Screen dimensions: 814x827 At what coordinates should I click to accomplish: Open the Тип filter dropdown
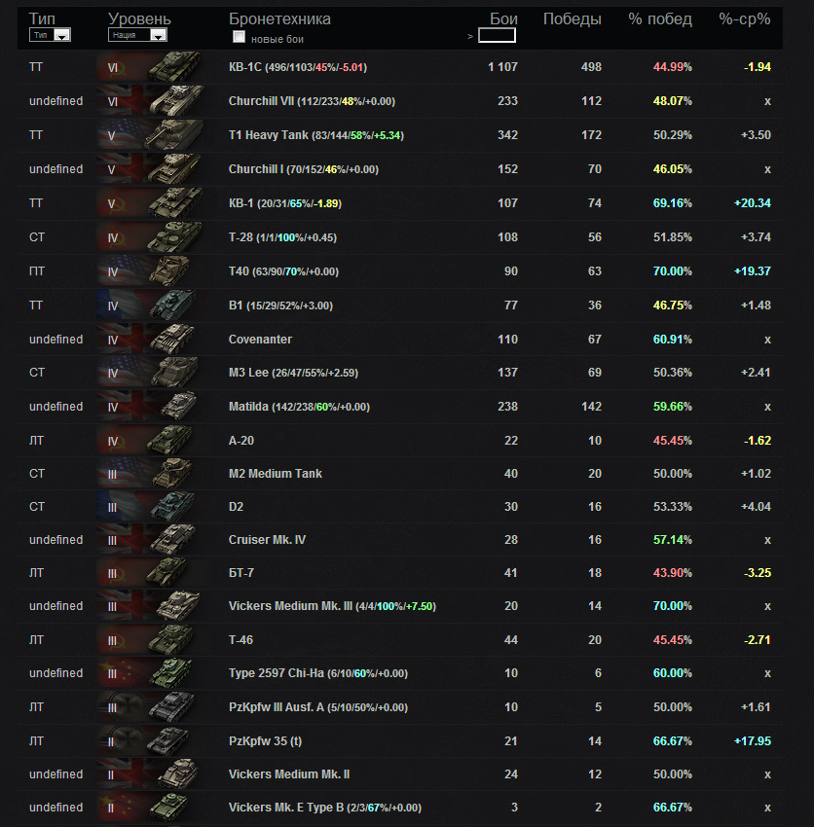point(50,35)
